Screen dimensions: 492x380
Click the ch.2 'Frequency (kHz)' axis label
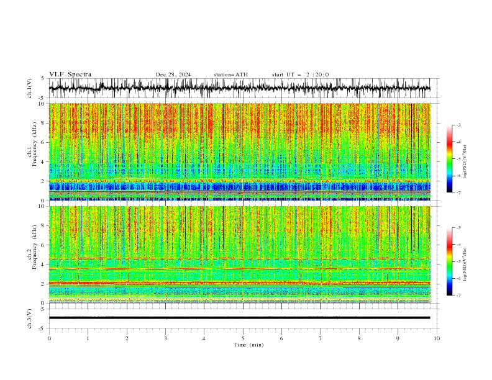(34, 248)
